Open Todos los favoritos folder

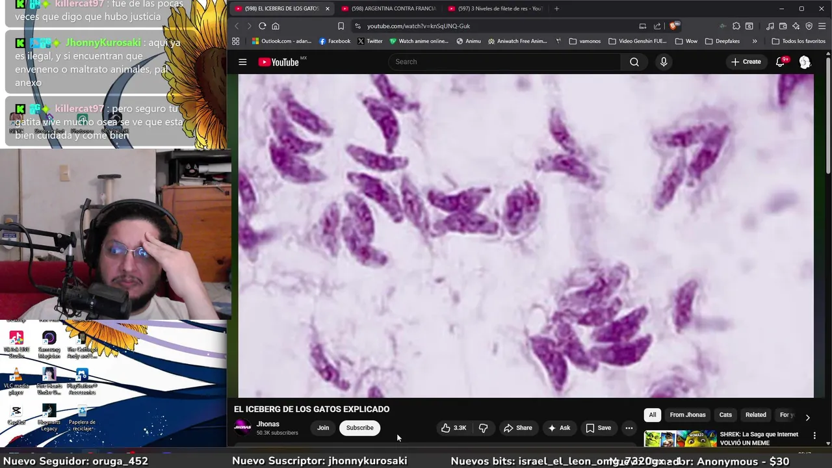coord(798,41)
